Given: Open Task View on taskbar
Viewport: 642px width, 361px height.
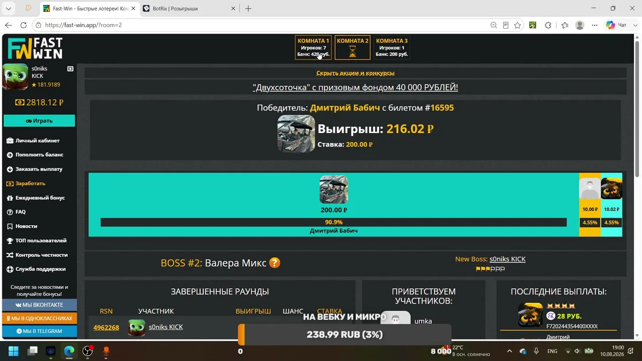Looking at the screenshot, I should [x=33, y=351].
